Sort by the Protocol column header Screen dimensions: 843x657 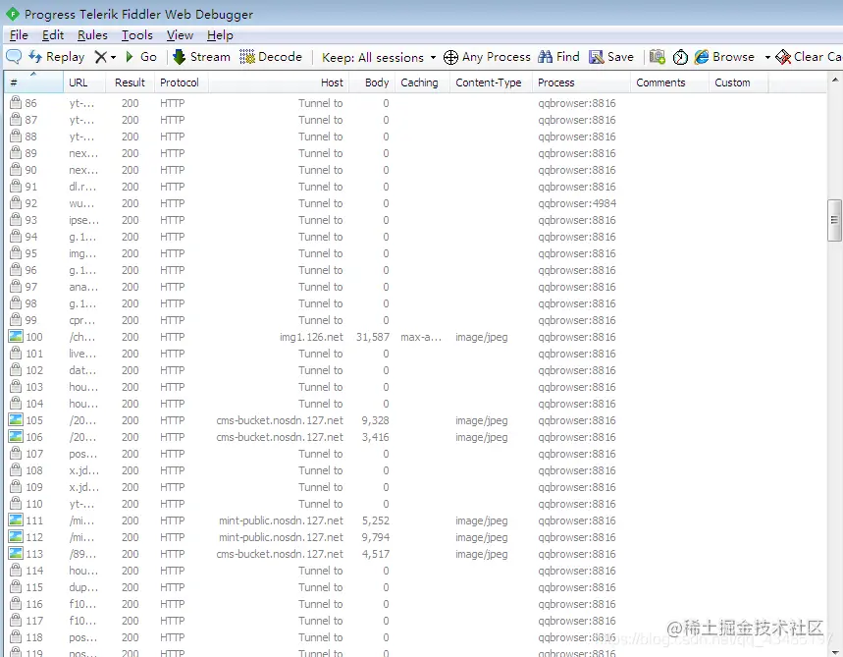[182, 82]
